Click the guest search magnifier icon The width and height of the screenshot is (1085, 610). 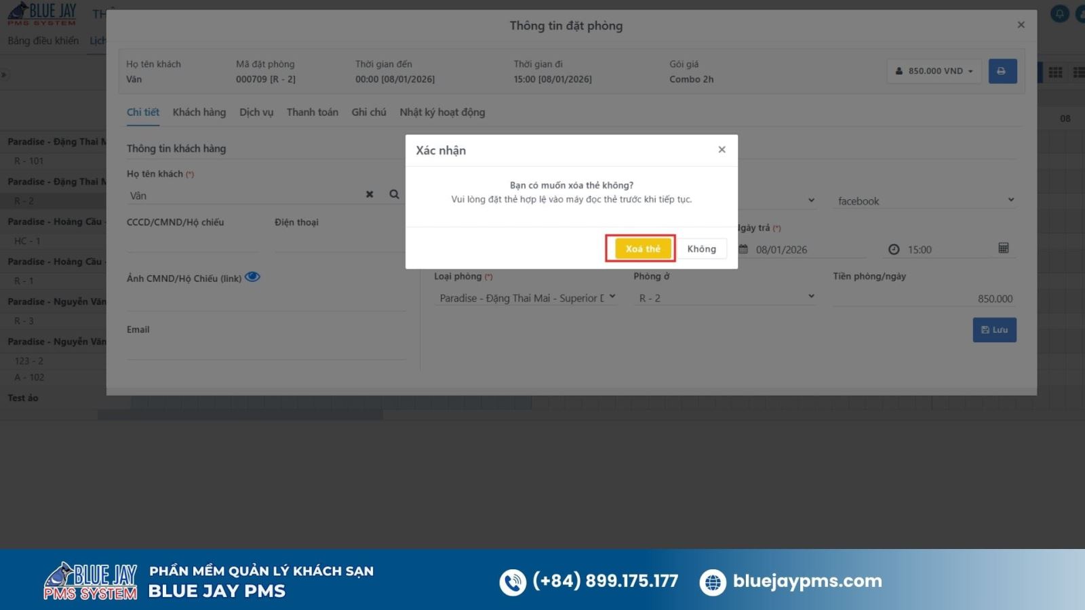click(x=394, y=195)
